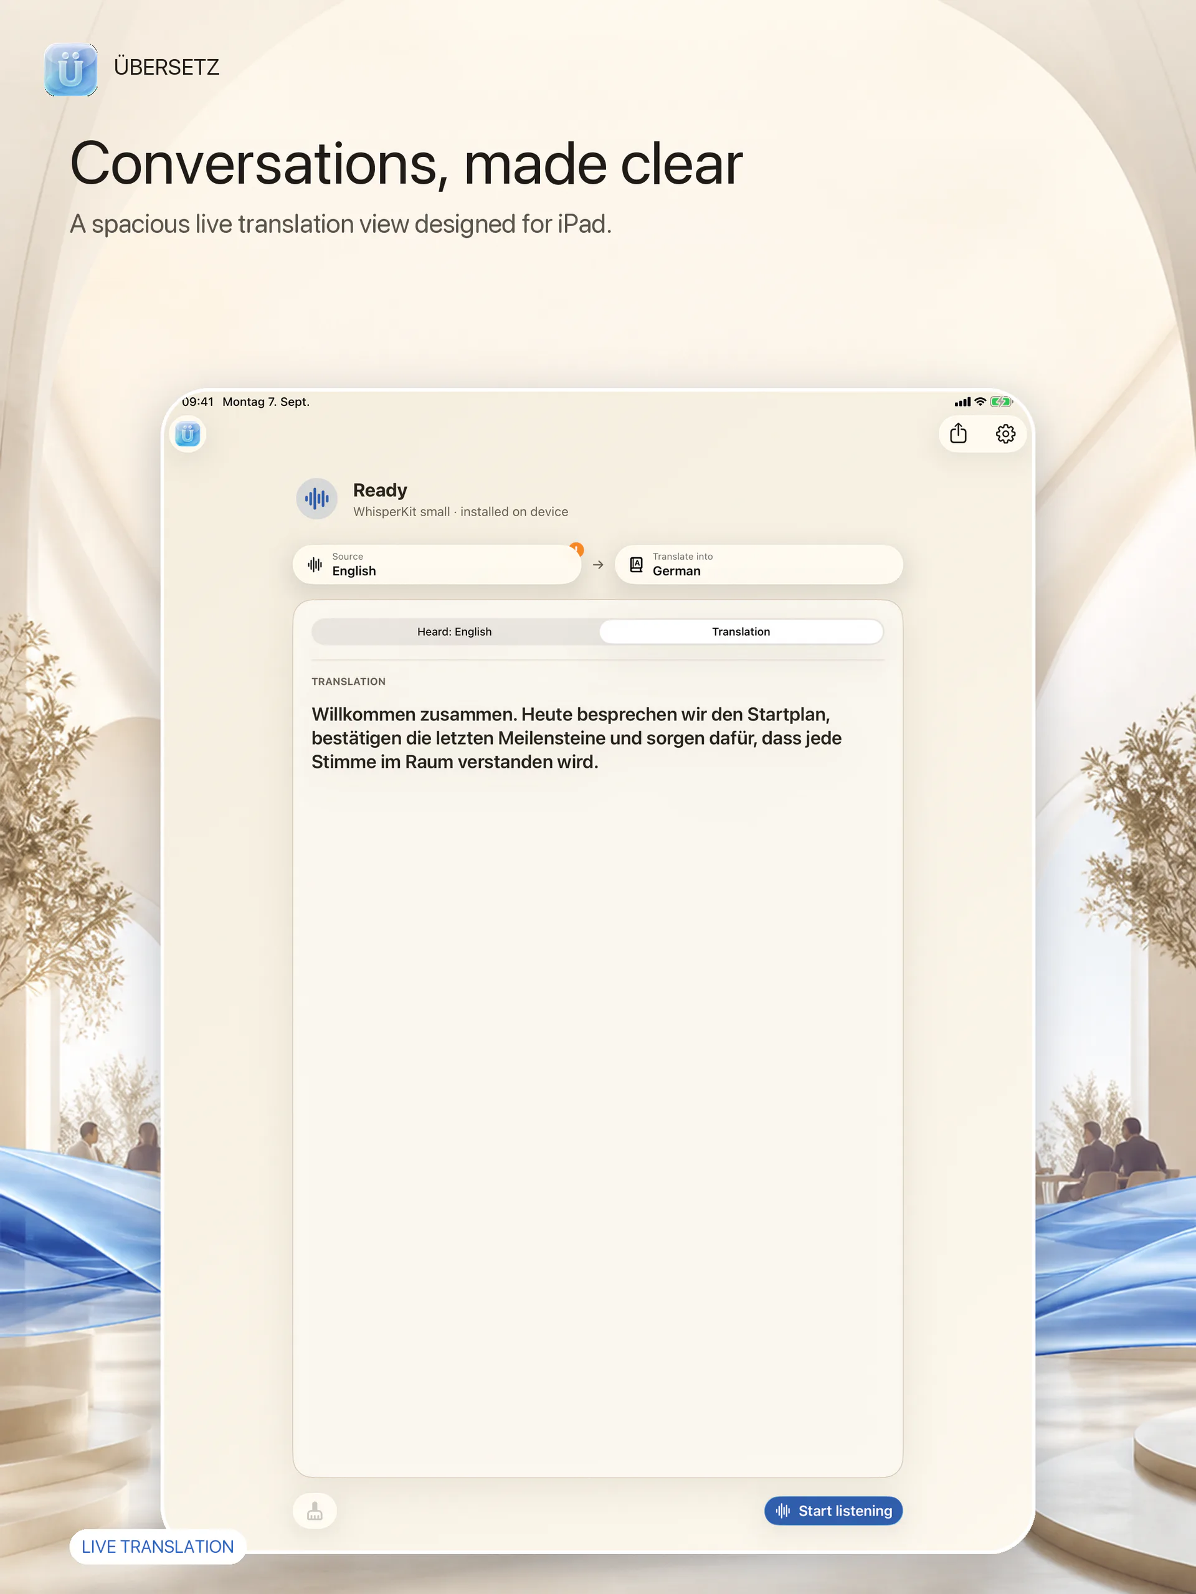This screenshot has width=1196, height=1594.
Task: Click the date 'Montag 7. Sept.'
Action: (x=266, y=402)
